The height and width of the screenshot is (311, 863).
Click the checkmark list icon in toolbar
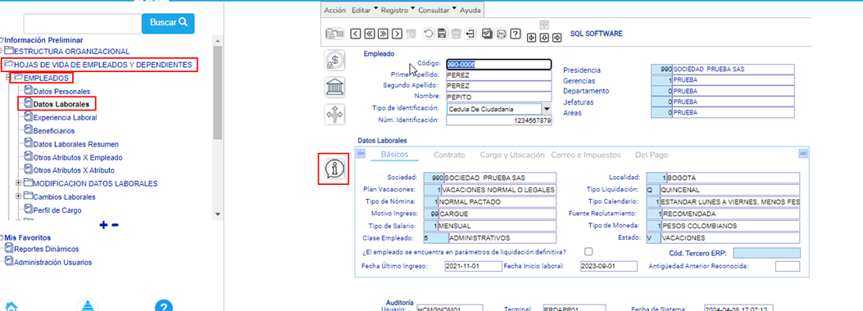pos(487,34)
